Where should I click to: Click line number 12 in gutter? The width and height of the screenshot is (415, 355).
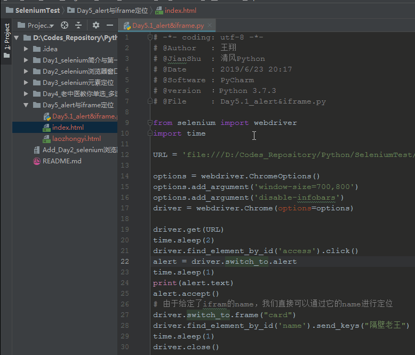point(125,155)
